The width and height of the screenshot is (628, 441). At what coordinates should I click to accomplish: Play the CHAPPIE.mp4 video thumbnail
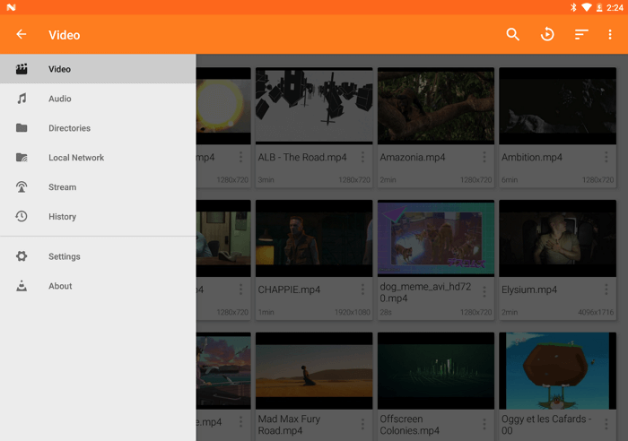(x=314, y=238)
